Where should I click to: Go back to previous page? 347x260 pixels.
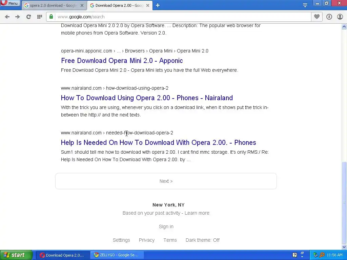point(7,17)
